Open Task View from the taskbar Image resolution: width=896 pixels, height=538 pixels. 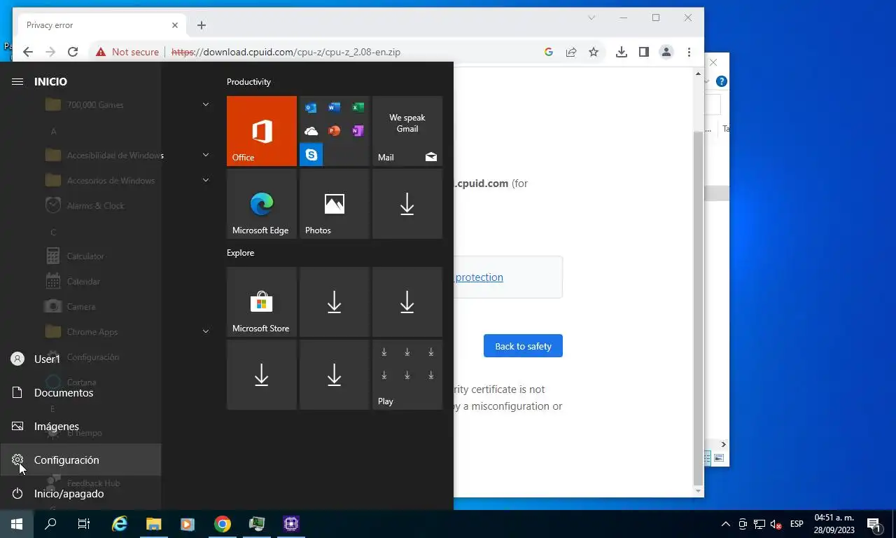coord(84,524)
